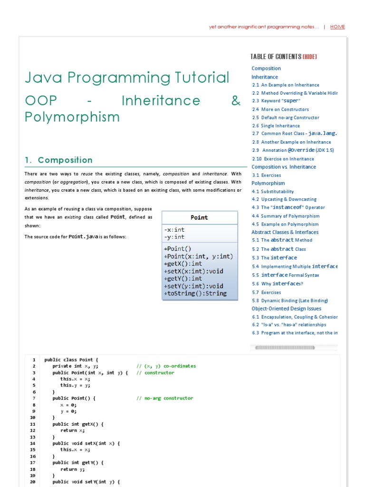Viewport: 365px width, 487px height.
Task: Click the "// (x, y) co-ordinates" comment
Action: [x=166, y=366]
